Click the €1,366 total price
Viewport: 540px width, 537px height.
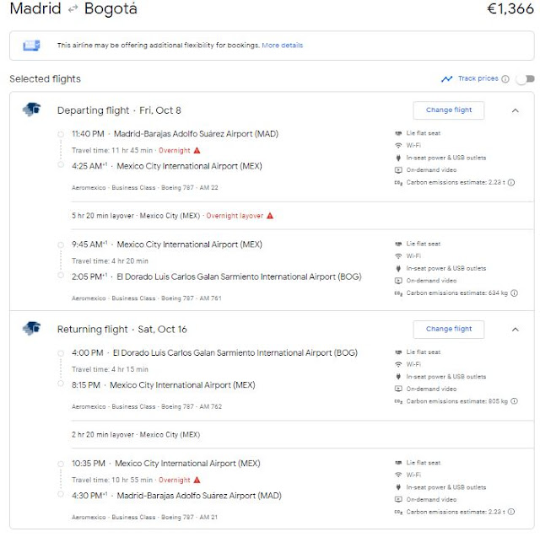510,10
